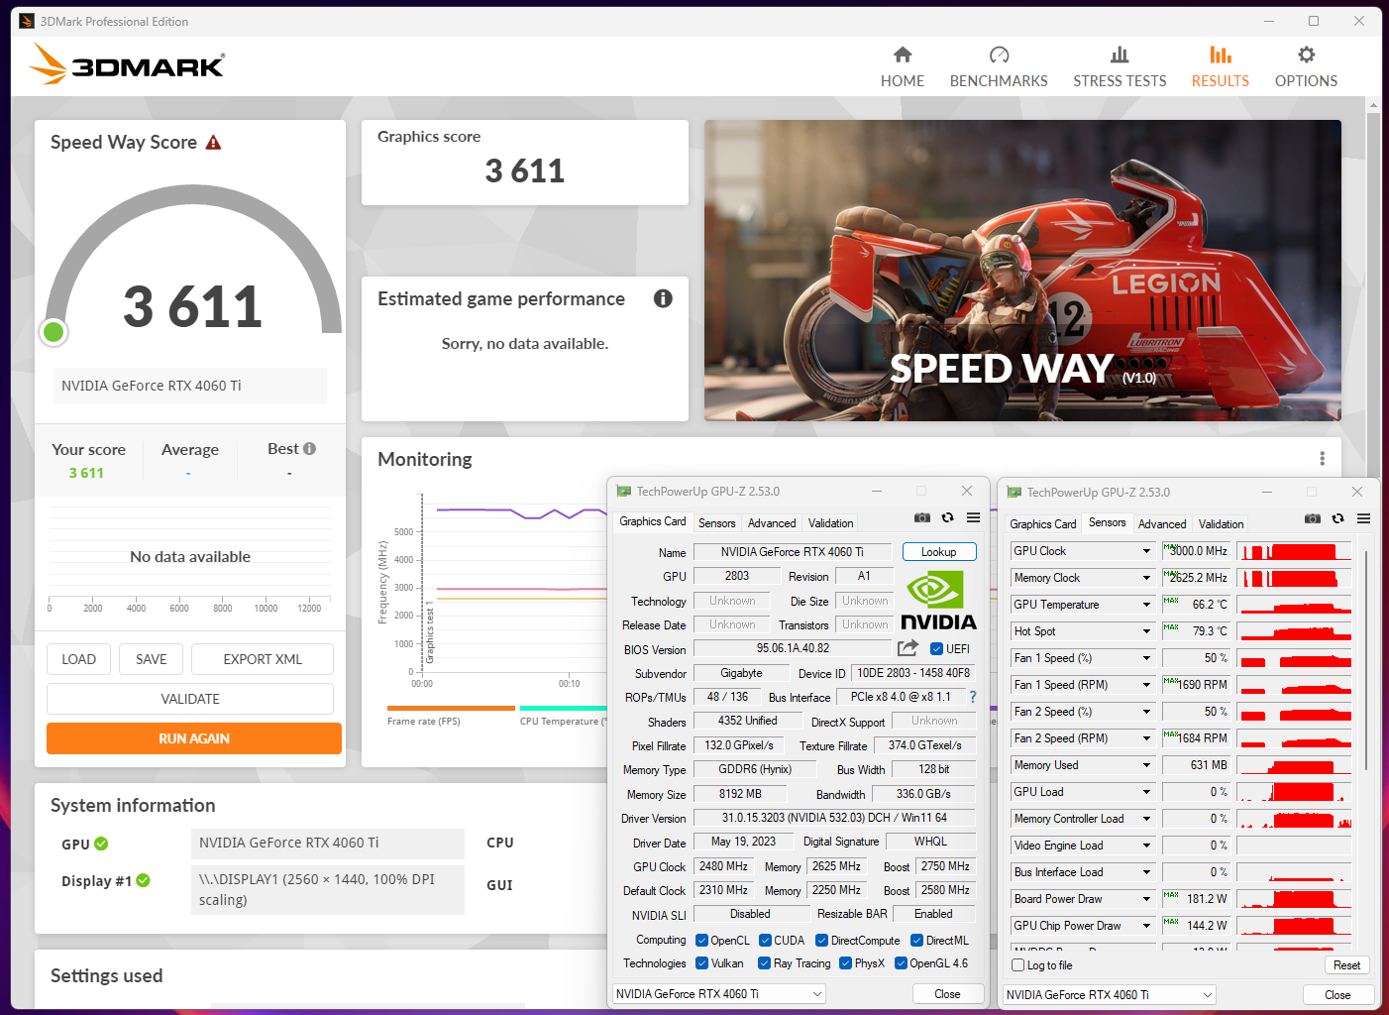
Task: Click the Speed Way Score warning triangle
Action: [x=213, y=143]
